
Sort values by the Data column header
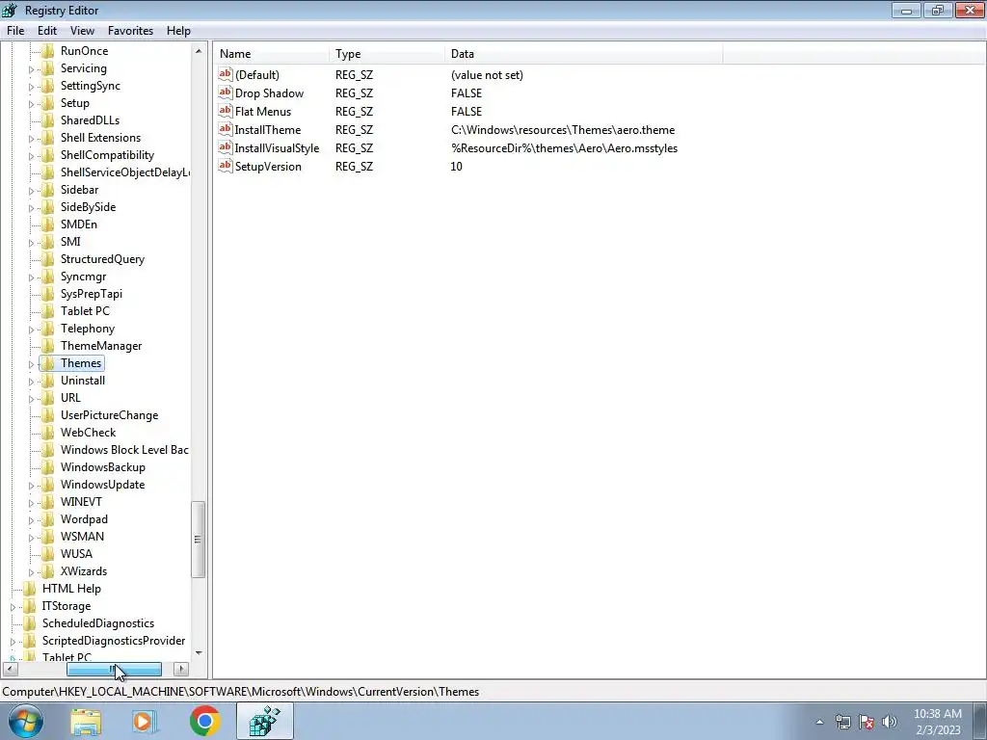(x=583, y=54)
